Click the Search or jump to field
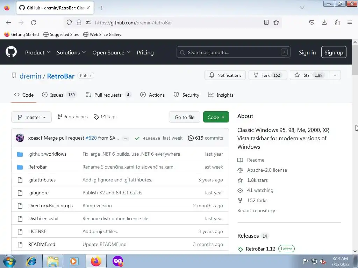 (x=233, y=52)
